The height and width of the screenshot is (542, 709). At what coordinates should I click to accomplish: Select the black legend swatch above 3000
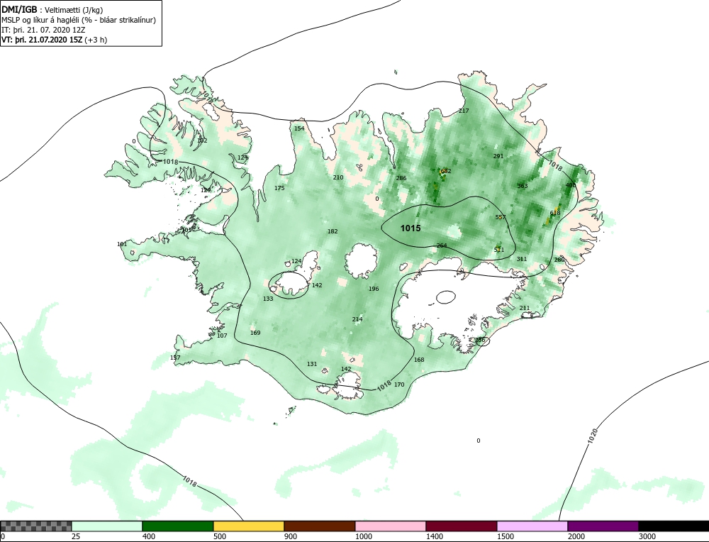pyautogui.click(x=674, y=526)
